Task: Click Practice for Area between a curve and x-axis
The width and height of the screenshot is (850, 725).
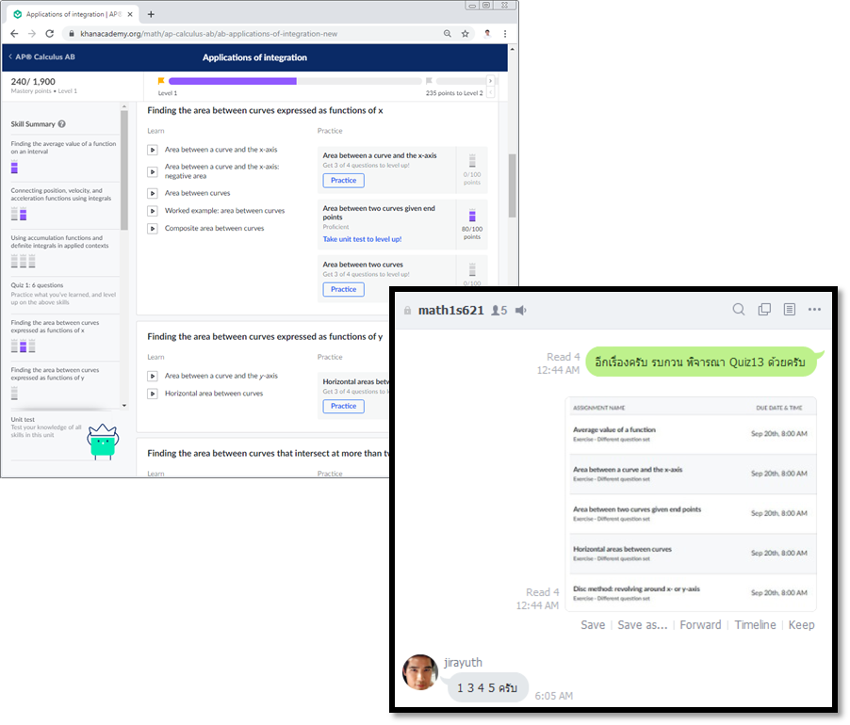Action: pos(343,181)
